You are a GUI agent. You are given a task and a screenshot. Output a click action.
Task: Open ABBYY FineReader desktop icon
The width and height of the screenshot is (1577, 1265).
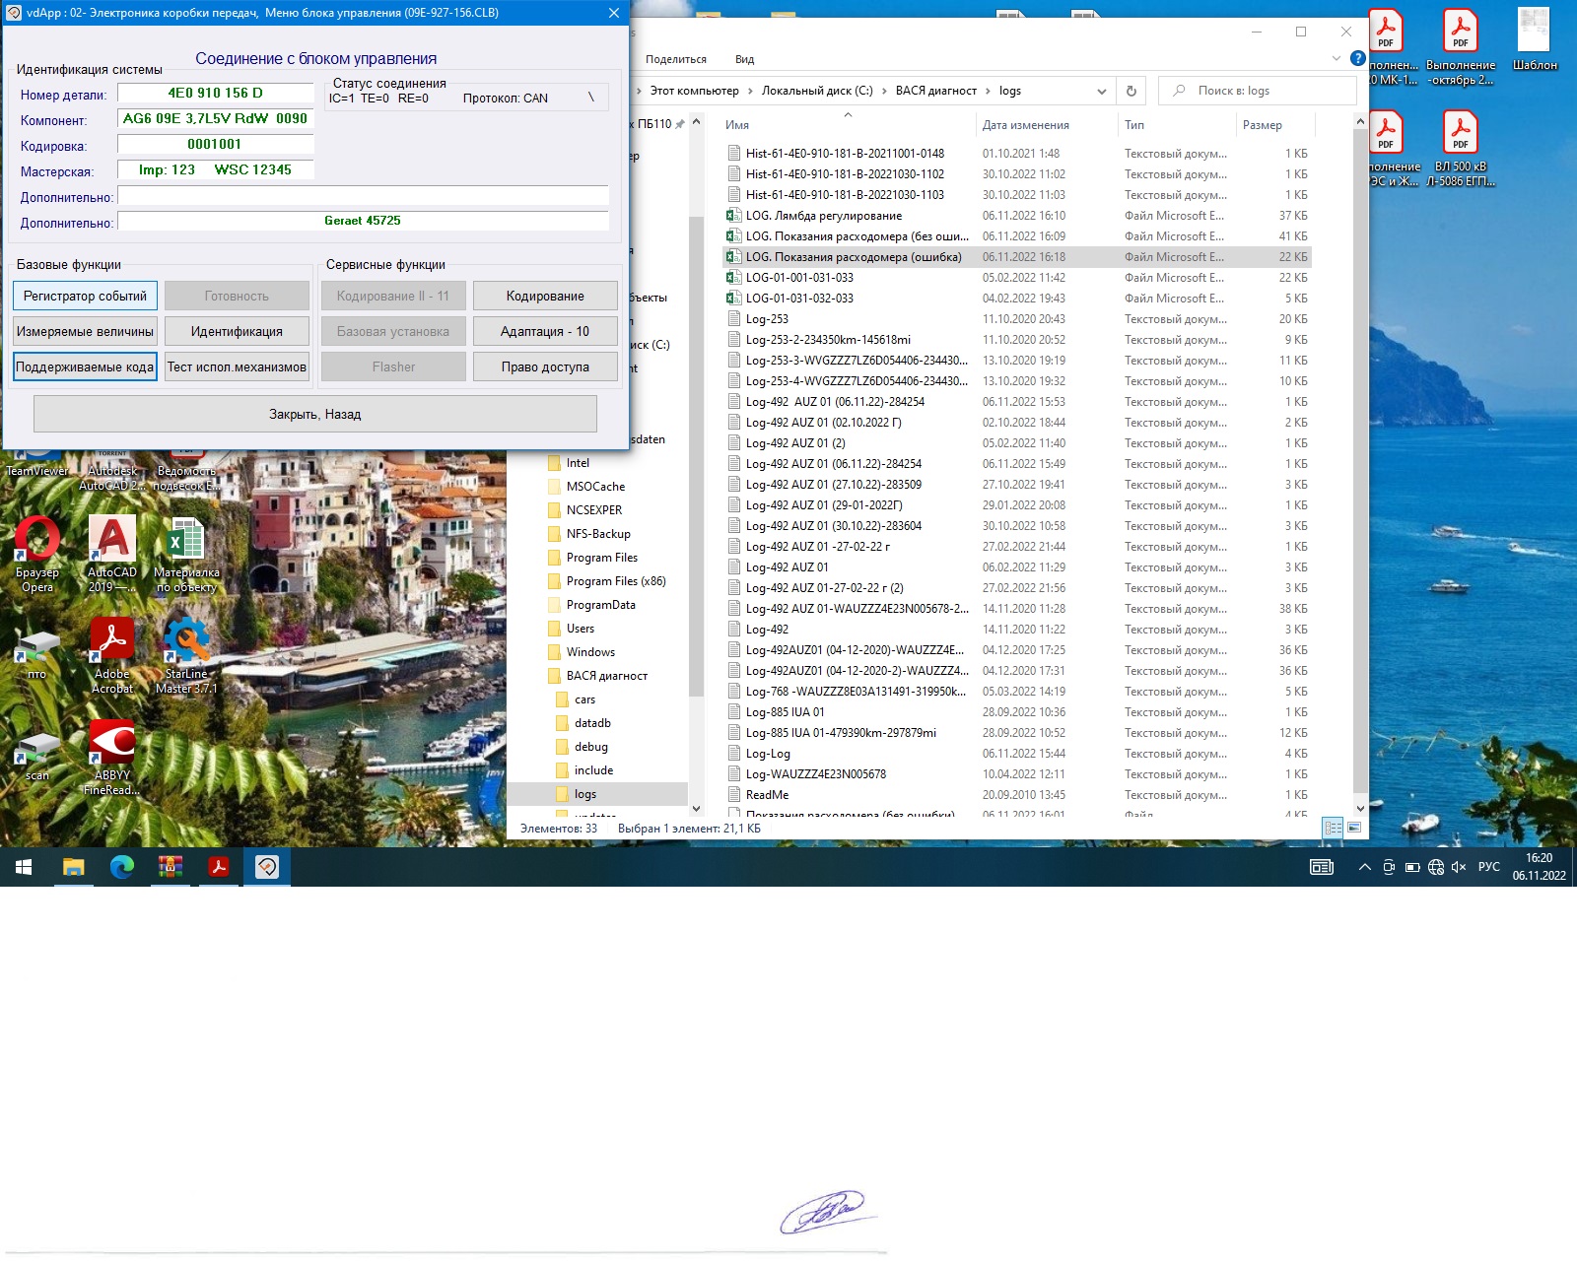click(112, 745)
